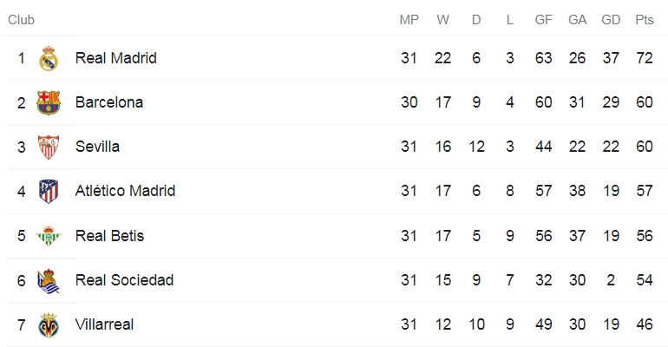Click the Villarreal club name

[x=104, y=324]
